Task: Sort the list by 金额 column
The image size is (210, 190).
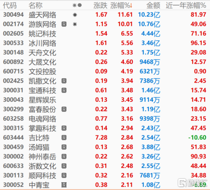Action: click(x=153, y=6)
